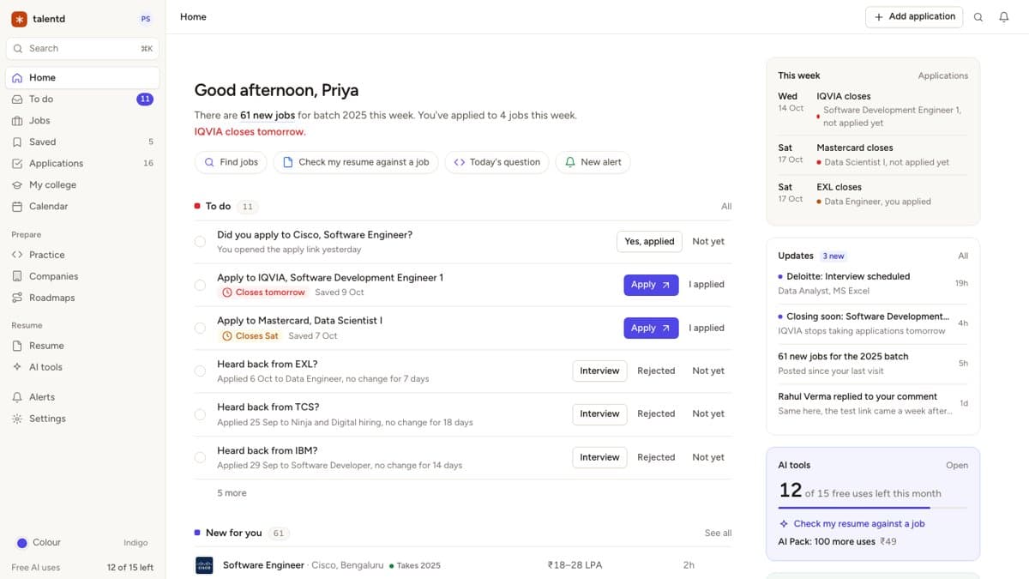Viewport: 1029px width, 579px height.
Task: Open Saved in the sidebar
Action: (82, 142)
